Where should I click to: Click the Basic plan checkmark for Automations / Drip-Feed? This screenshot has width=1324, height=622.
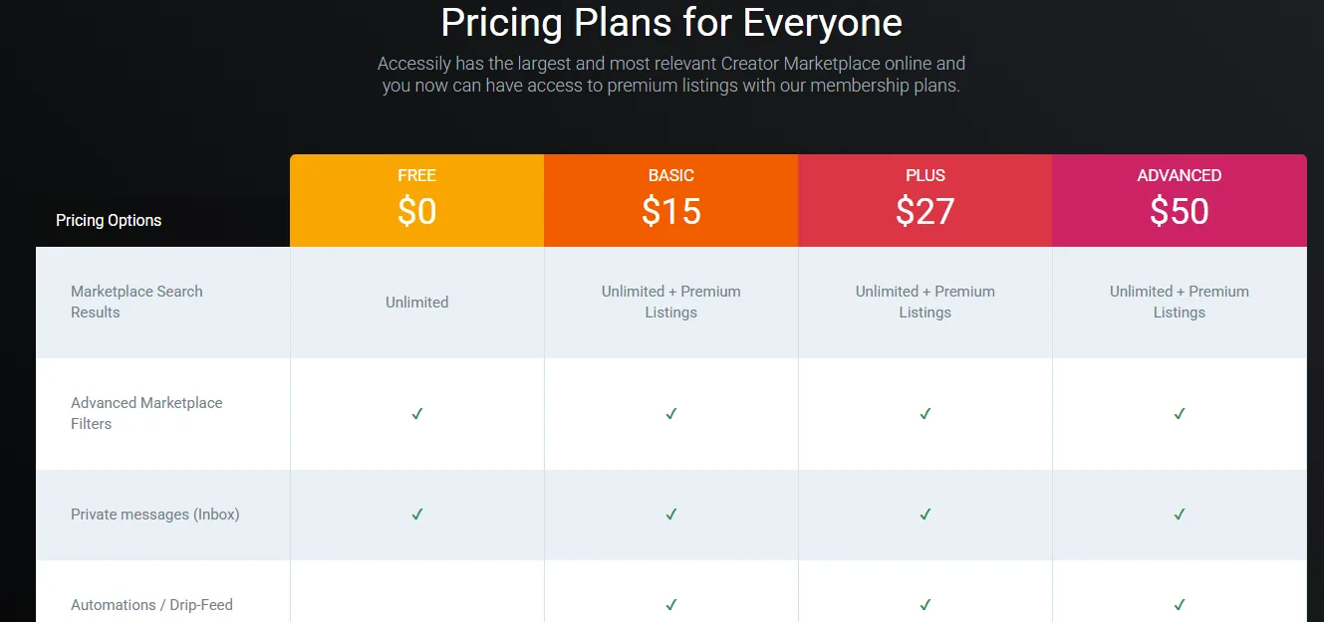point(671,605)
